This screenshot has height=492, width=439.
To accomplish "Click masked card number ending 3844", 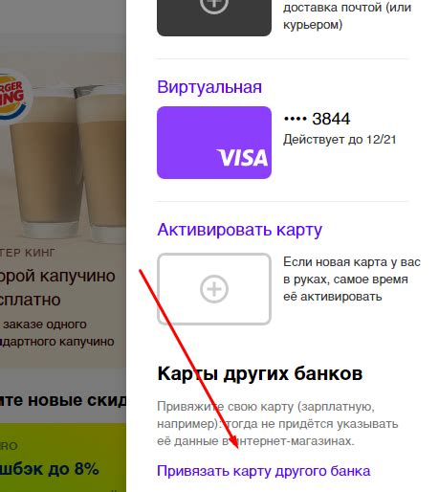I will [x=317, y=119].
